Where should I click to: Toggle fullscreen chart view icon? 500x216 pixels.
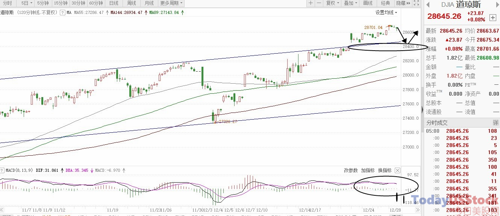coord(416,3)
